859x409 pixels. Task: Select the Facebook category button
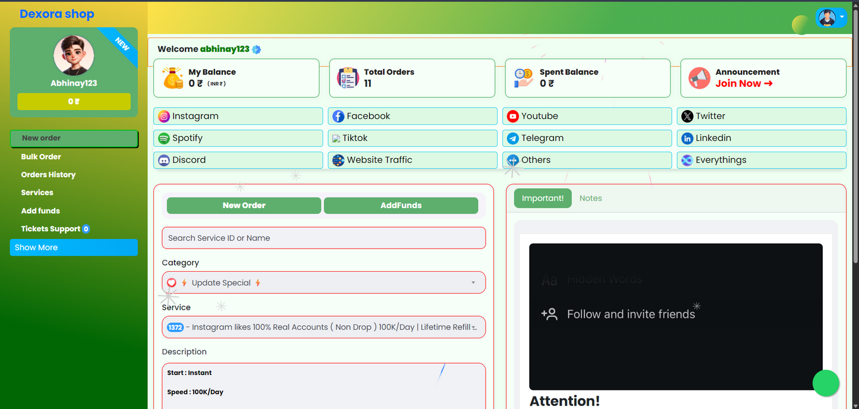point(413,116)
